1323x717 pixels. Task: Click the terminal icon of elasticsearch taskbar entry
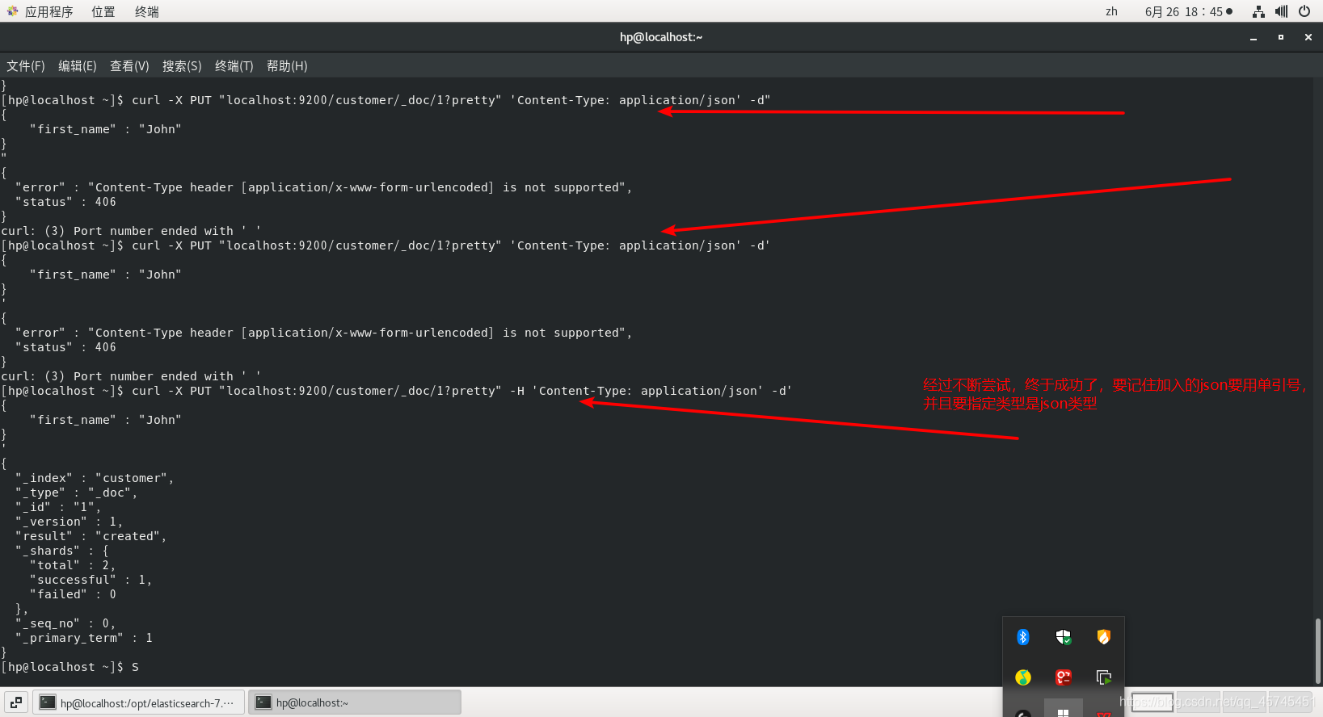(x=48, y=702)
